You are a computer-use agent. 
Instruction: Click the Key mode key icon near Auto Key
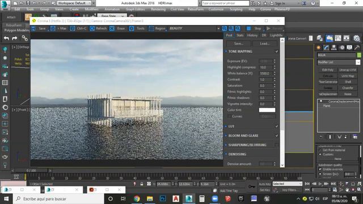[252, 186]
